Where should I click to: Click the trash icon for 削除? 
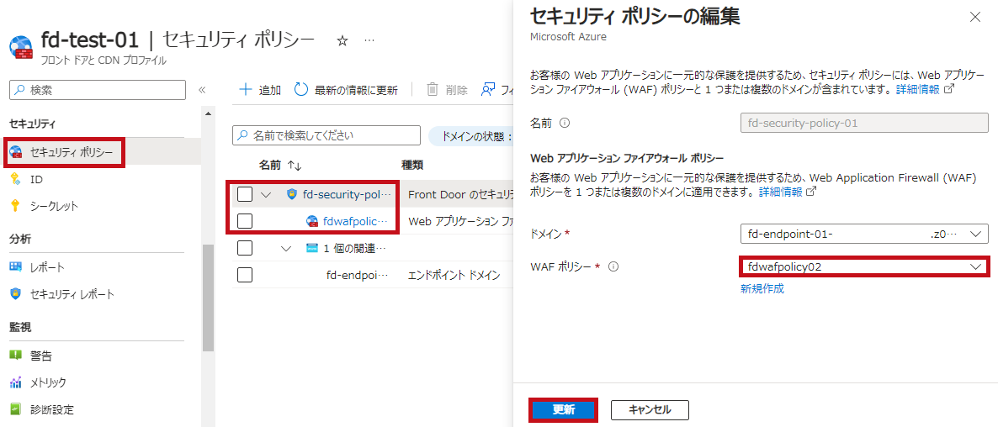pos(433,90)
